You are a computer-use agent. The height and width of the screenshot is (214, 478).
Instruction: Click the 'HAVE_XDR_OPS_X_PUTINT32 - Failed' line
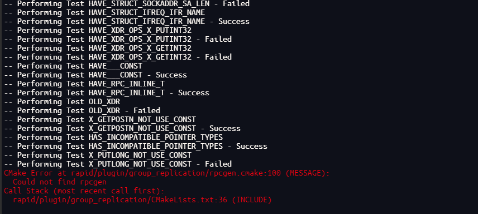(x=118, y=39)
